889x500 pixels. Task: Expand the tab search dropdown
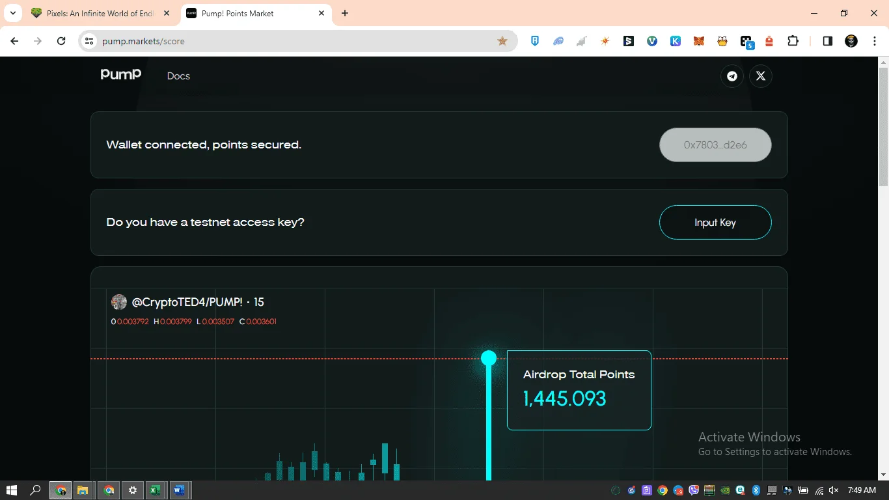[x=12, y=13]
